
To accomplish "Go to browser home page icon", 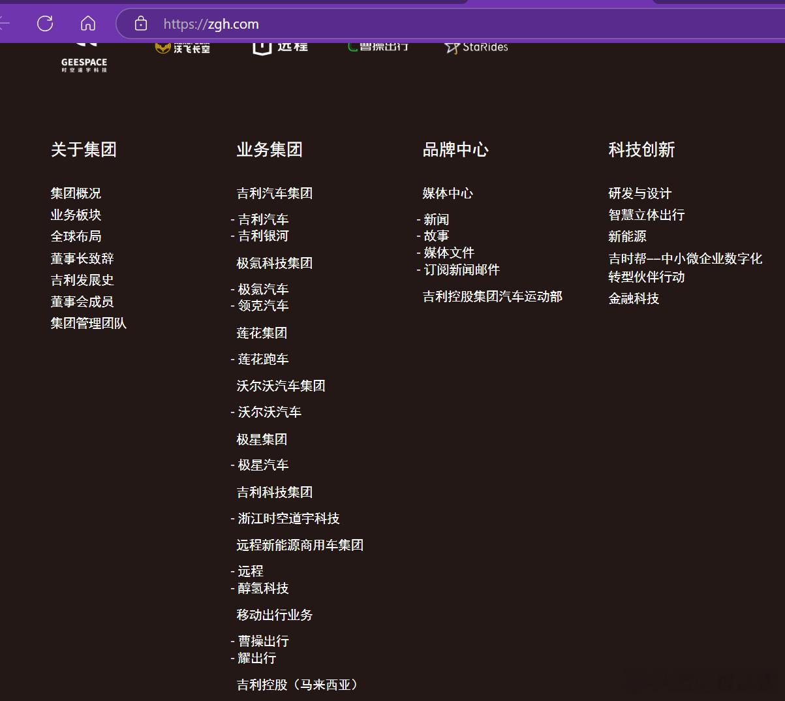I will 88,24.
